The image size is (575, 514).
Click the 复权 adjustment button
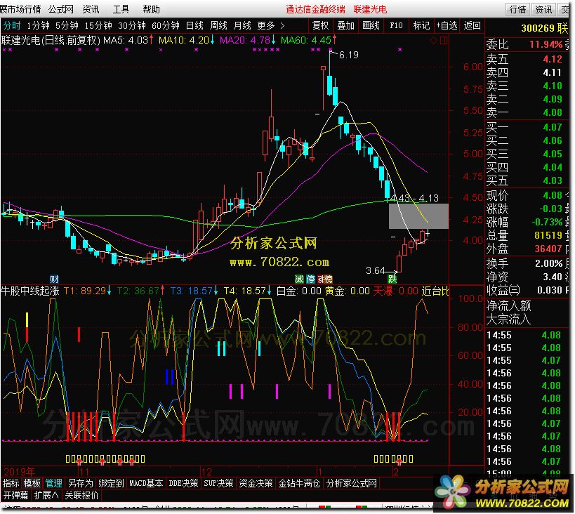point(321,25)
